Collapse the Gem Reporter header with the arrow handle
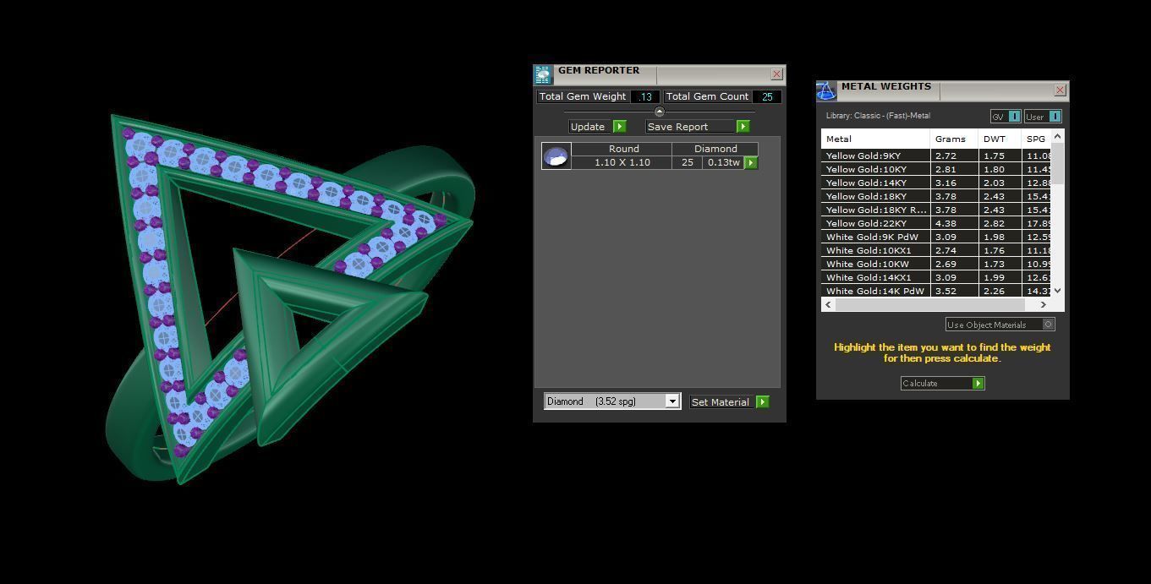 pos(659,112)
